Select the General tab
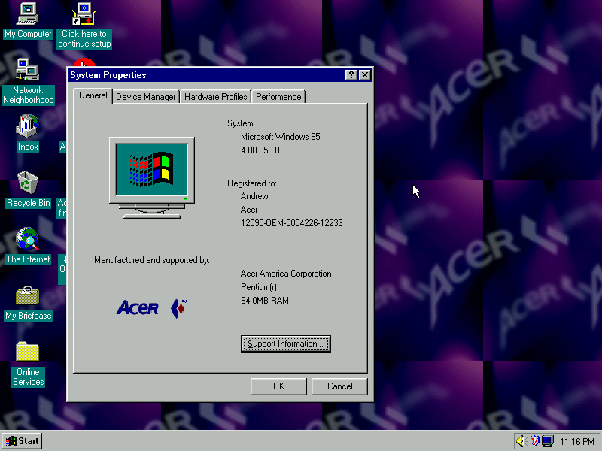This screenshot has width=602, height=451. click(93, 95)
